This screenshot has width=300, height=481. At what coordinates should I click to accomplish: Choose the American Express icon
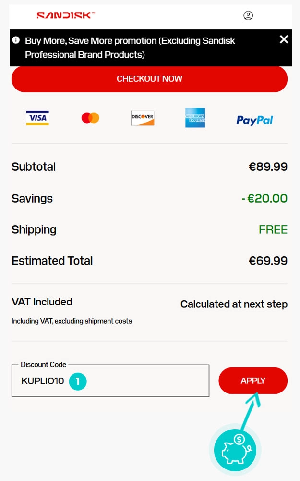pyautogui.click(x=195, y=118)
